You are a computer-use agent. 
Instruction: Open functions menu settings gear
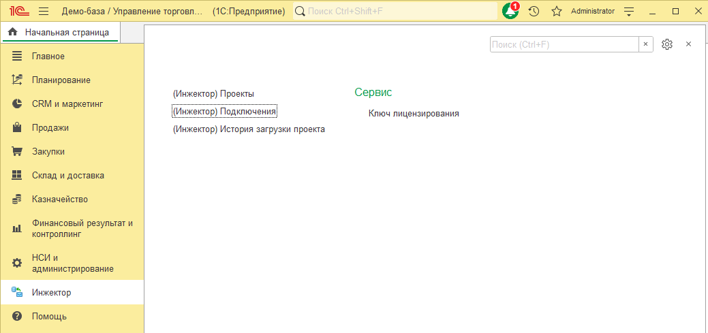point(667,44)
